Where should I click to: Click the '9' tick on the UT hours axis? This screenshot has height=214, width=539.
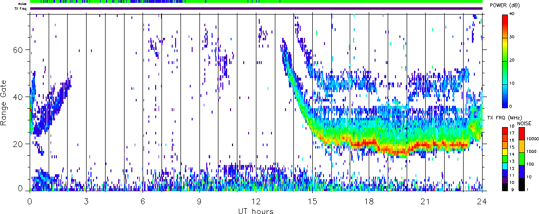coord(199,201)
